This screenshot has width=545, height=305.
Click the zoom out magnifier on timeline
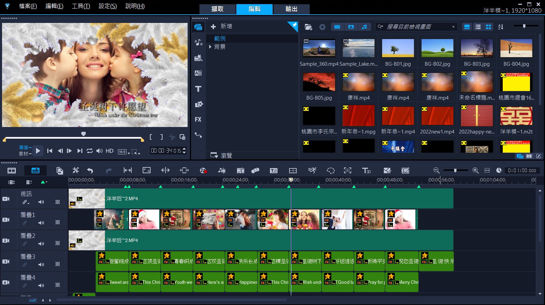click(436, 170)
